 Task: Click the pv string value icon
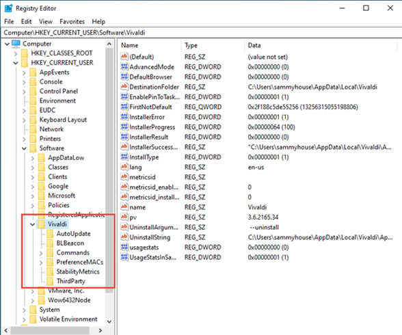point(124,217)
